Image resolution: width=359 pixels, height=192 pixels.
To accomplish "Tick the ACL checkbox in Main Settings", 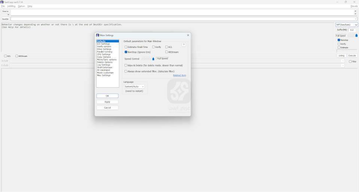I will [166, 47].
